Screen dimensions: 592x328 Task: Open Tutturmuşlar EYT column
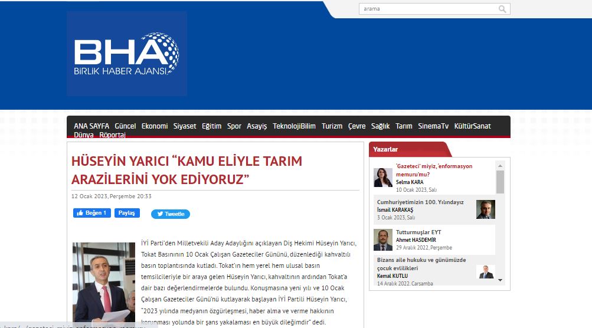pyautogui.click(x=418, y=232)
